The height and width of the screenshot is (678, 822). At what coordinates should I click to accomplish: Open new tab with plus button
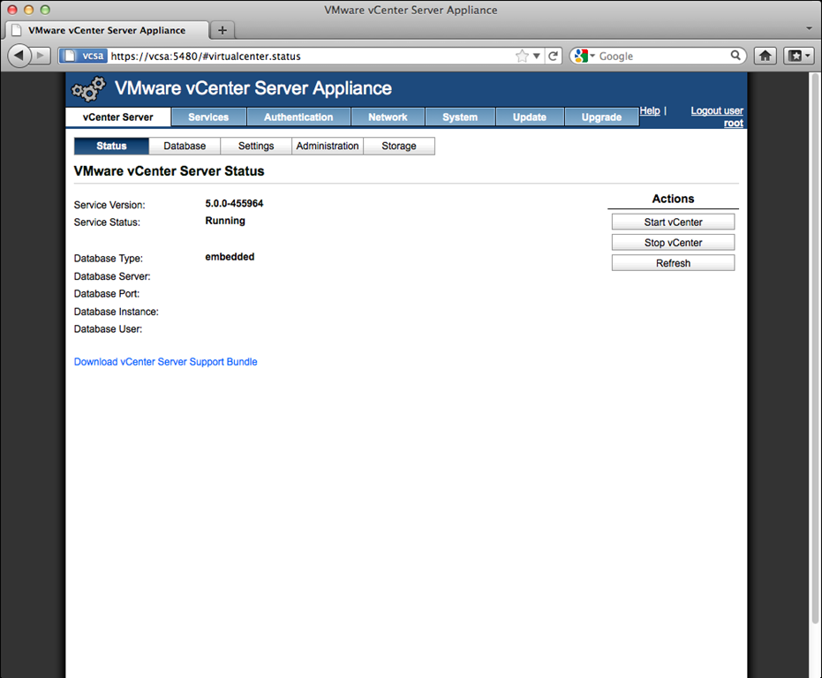pos(222,30)
